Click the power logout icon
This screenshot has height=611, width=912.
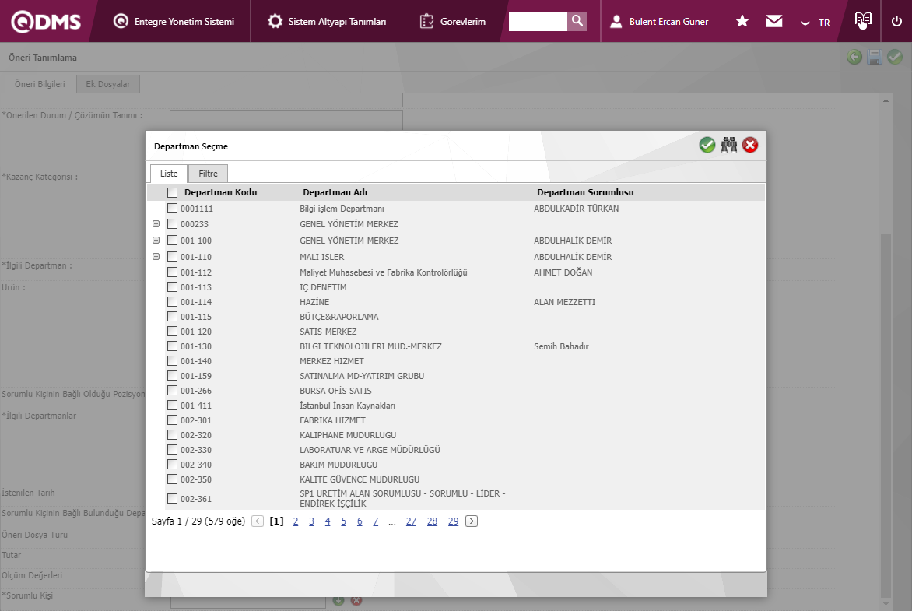[896, 21]
